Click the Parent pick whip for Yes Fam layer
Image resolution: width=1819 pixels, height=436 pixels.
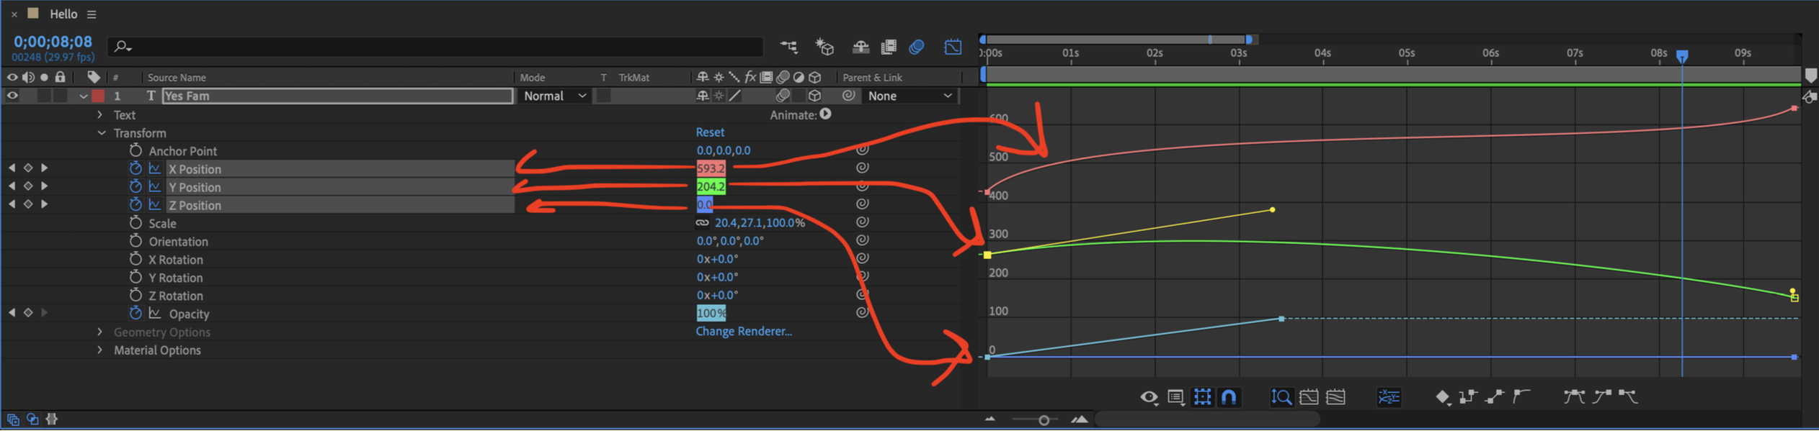[x=849, y=96]
